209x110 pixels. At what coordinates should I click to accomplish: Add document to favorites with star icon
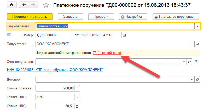(x=46, y=5)
